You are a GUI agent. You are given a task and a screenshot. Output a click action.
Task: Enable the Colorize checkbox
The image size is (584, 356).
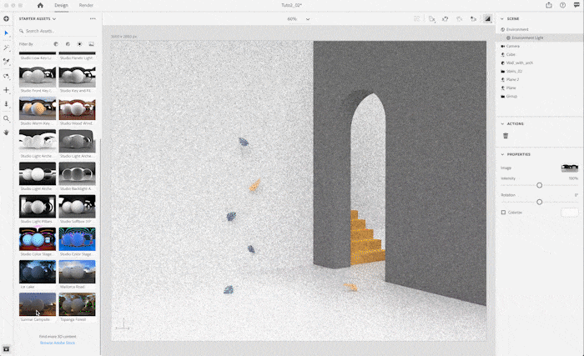click(x=503, y=213)
